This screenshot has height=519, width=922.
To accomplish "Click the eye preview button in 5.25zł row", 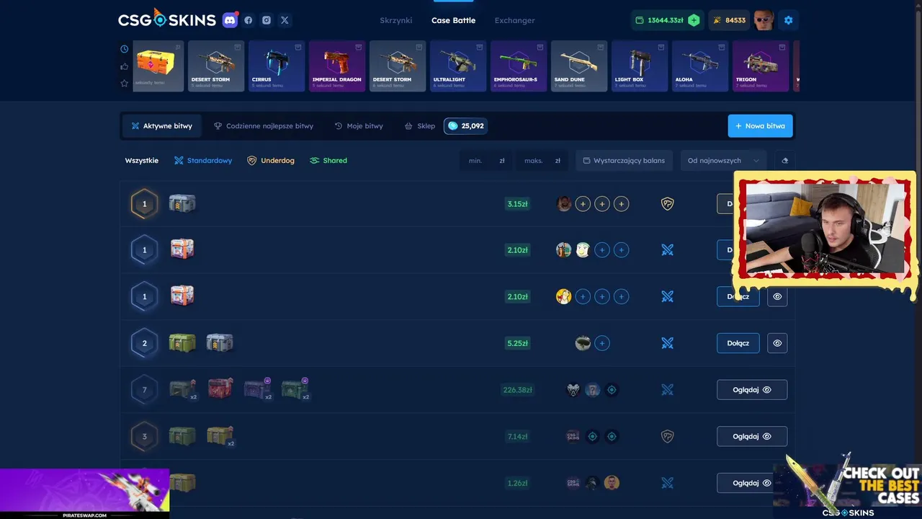I will coord(777,343).
